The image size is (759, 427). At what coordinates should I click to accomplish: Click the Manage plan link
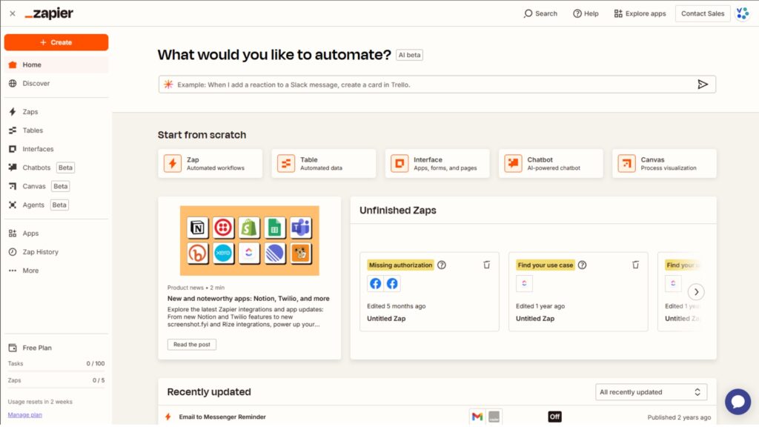click(24, 414)
